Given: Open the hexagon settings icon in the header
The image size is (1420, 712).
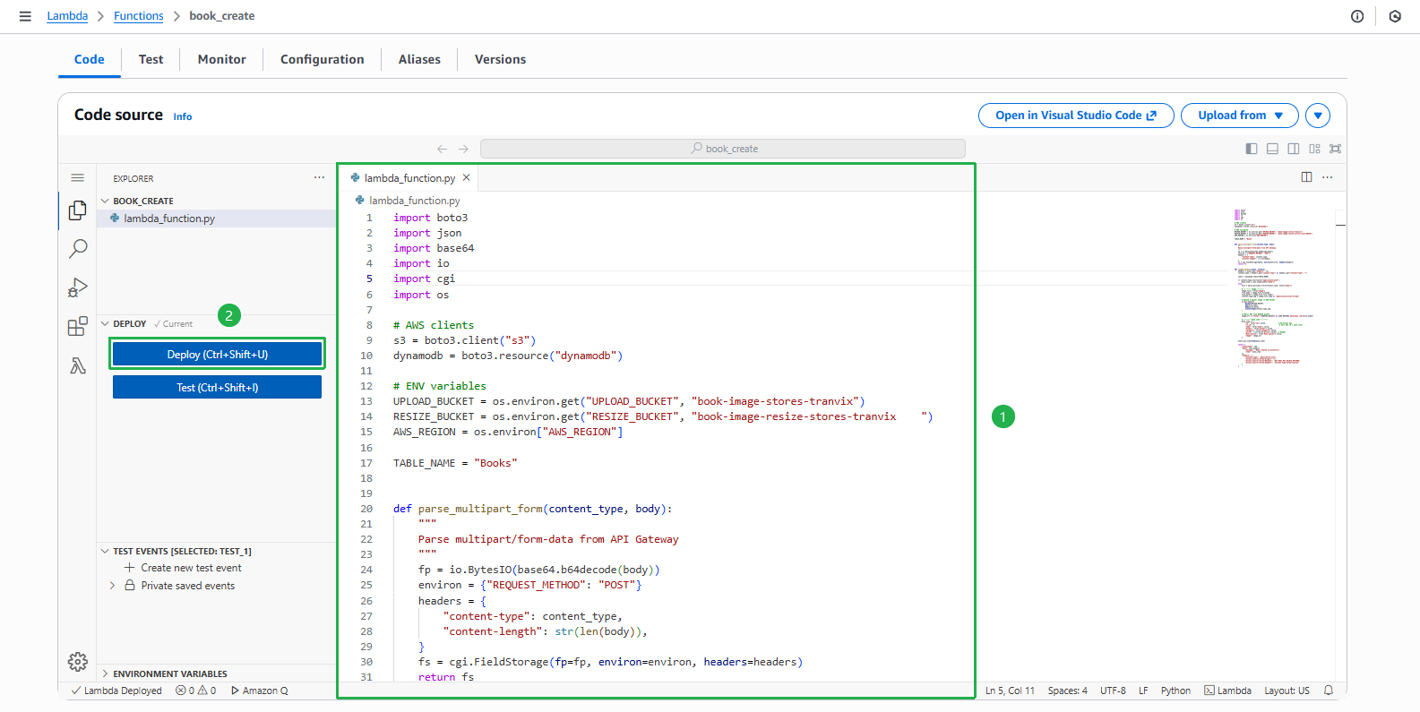Looking at the screenshot, I should [x=1395, y=16].
